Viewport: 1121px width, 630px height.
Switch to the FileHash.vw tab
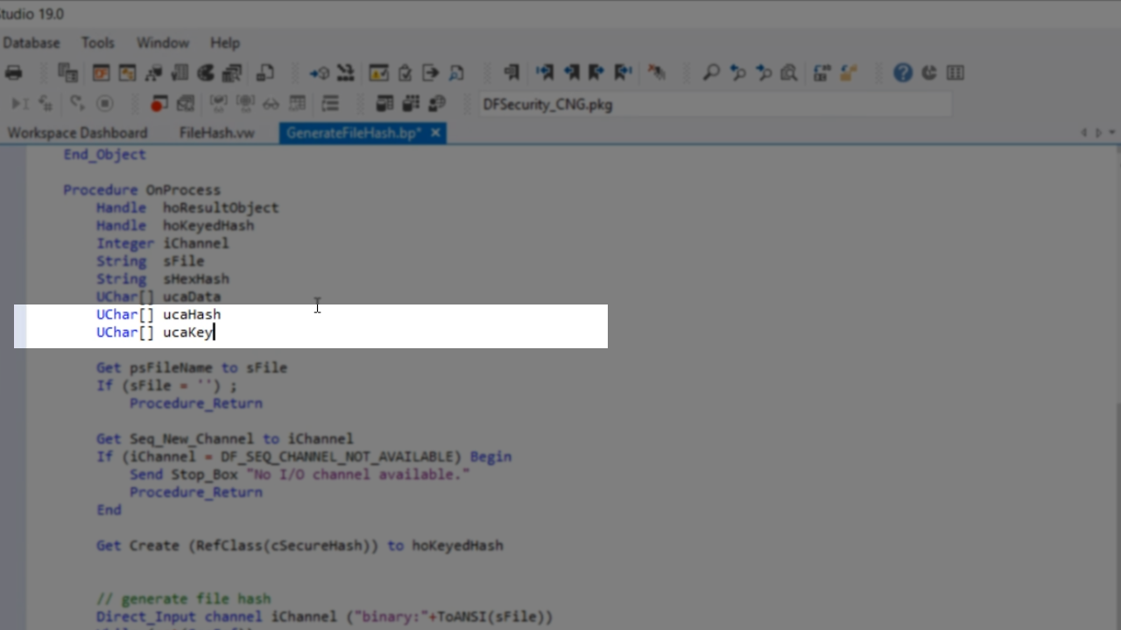pyautogui.click(x=216, y=133)
